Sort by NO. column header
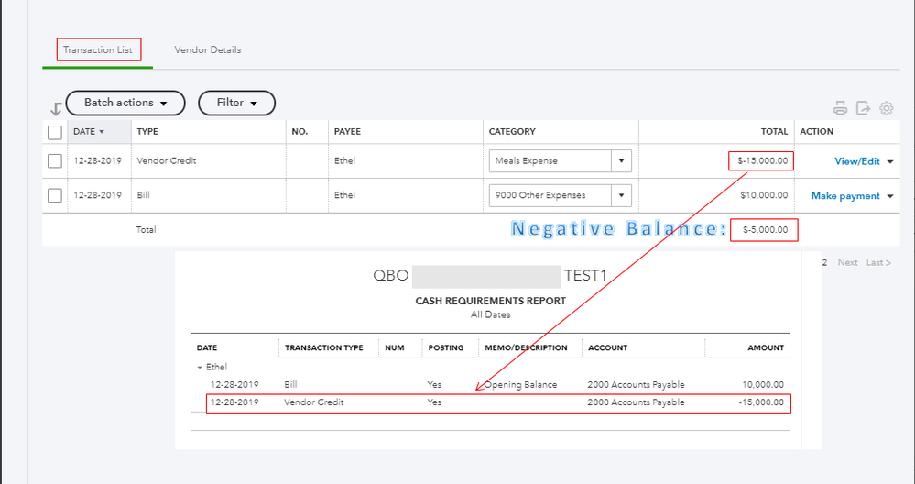This screenshot has width=915, height=484. click(x=300, y=132)
